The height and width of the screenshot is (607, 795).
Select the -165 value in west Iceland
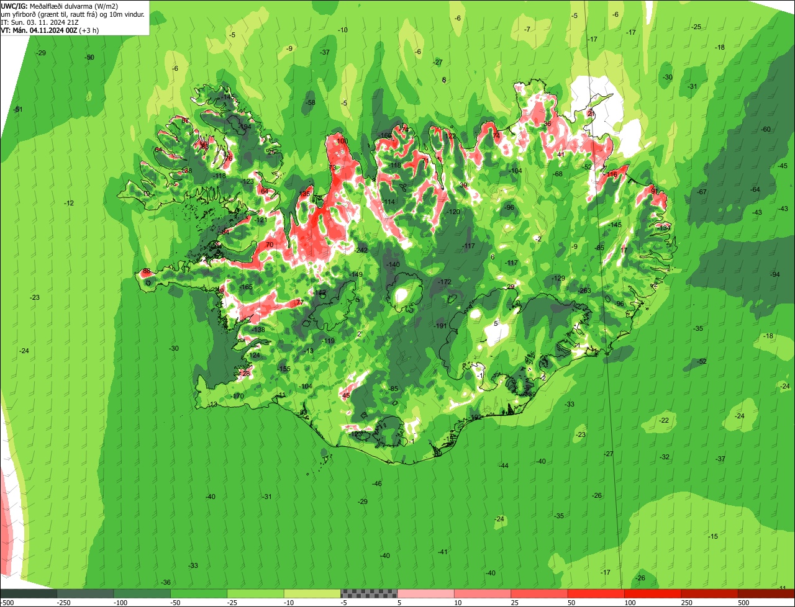[x=247, y=287]
